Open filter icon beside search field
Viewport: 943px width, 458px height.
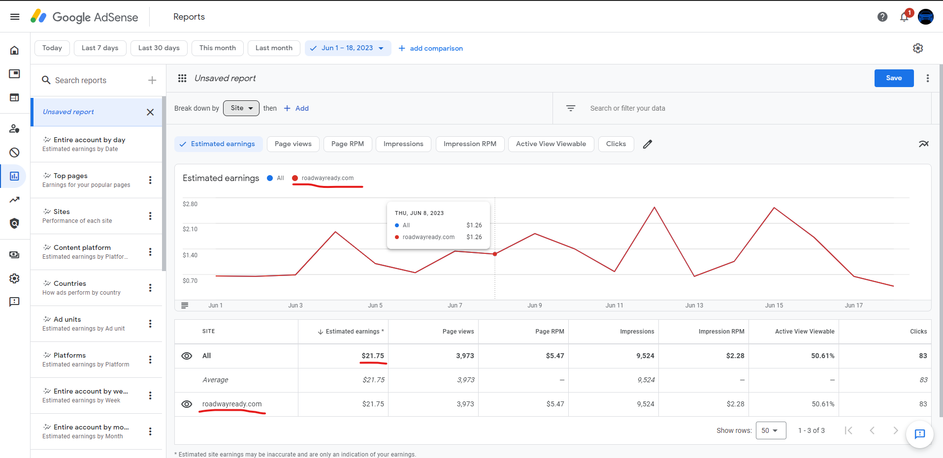click(x=571, y=108)
